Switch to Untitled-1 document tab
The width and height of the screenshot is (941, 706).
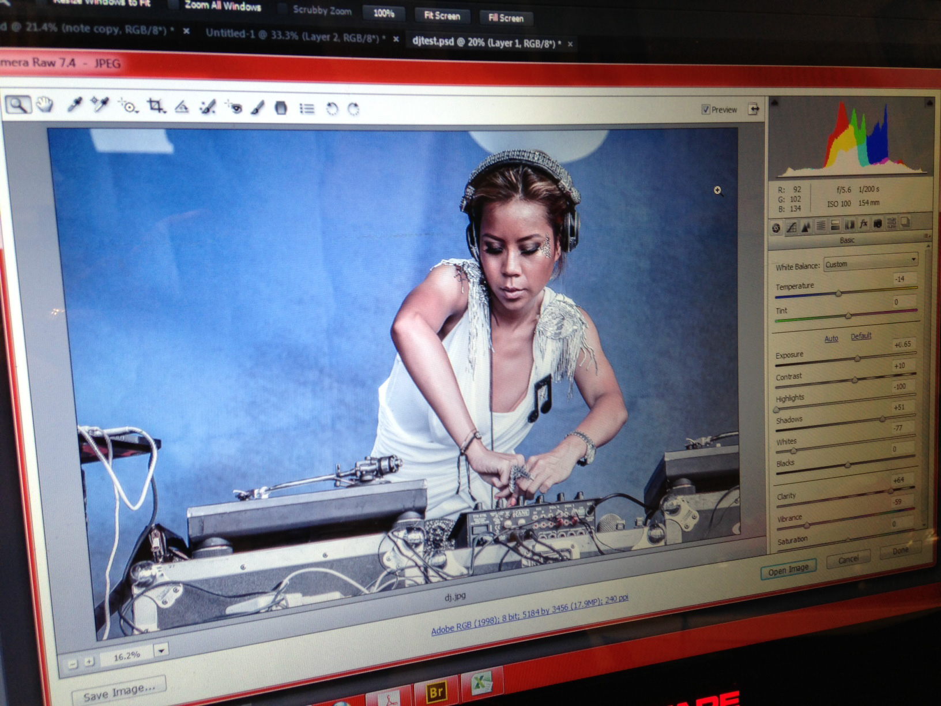(295, 35)
